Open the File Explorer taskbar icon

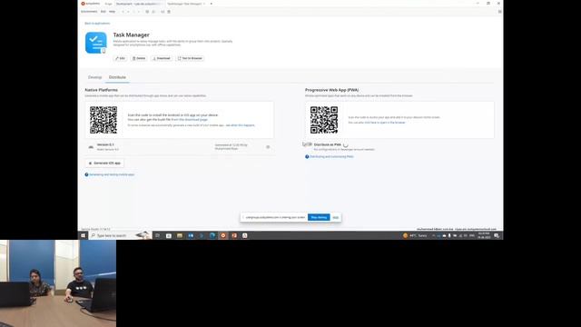(x=180, y=235)
